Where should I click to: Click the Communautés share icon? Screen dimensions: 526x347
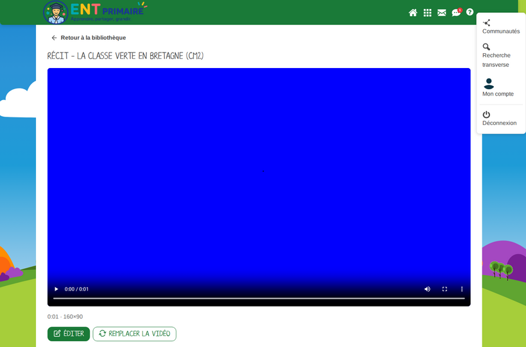click(x=486, y=23)
